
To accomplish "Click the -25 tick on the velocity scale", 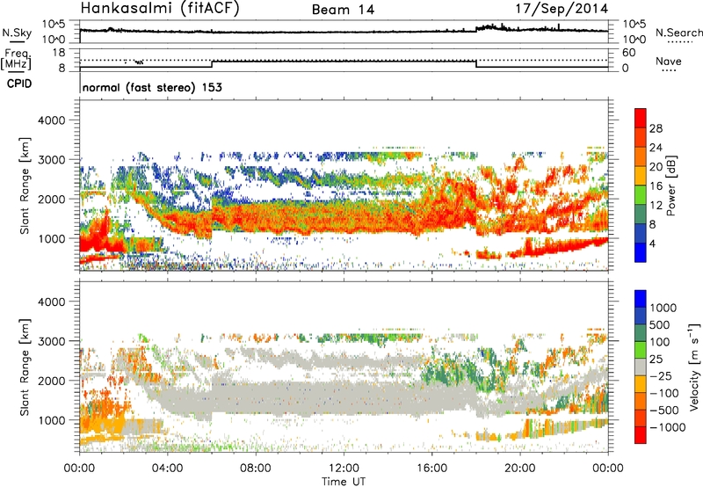I will pos(662,376).
